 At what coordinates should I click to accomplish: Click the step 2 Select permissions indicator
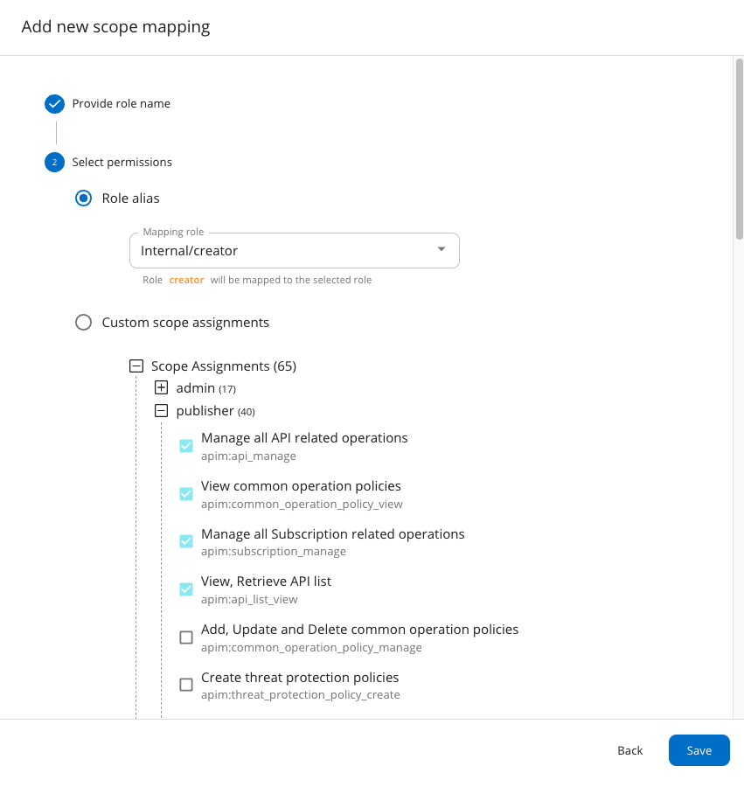54,162
